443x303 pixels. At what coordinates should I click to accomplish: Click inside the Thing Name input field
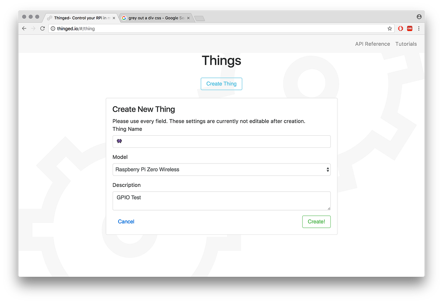[x=221, y=142]
